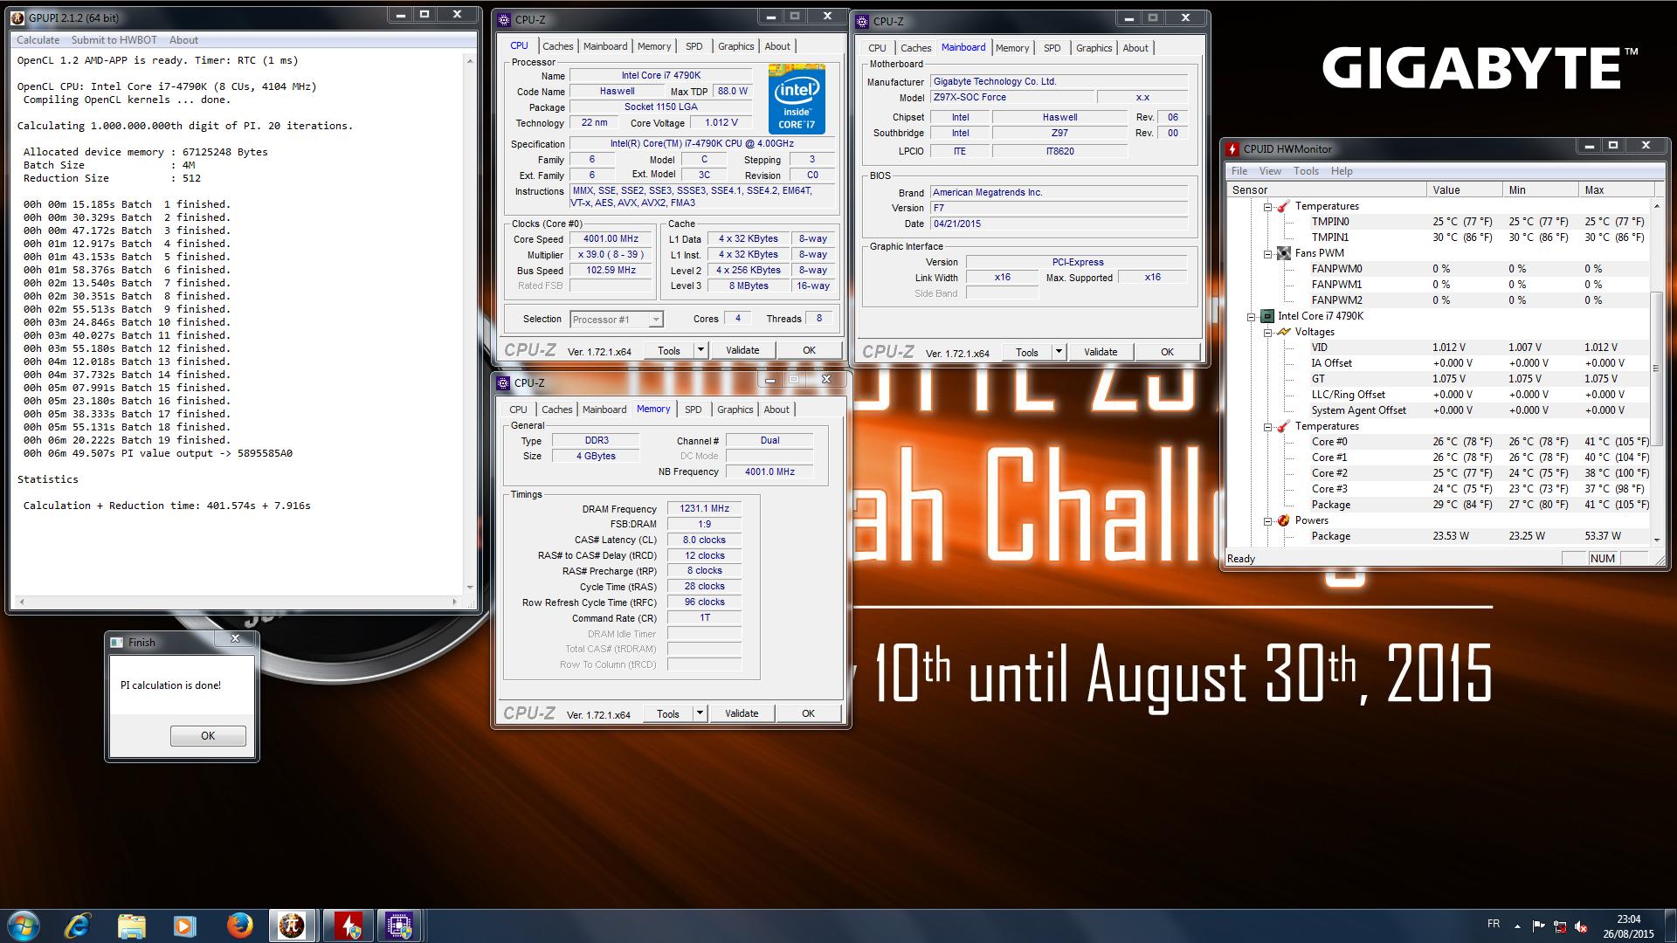Click the HWMonitor vertical scrollbar thumb
Image resolution: width=1677 pixels, height=943 pixels.
pos(1656,368)
